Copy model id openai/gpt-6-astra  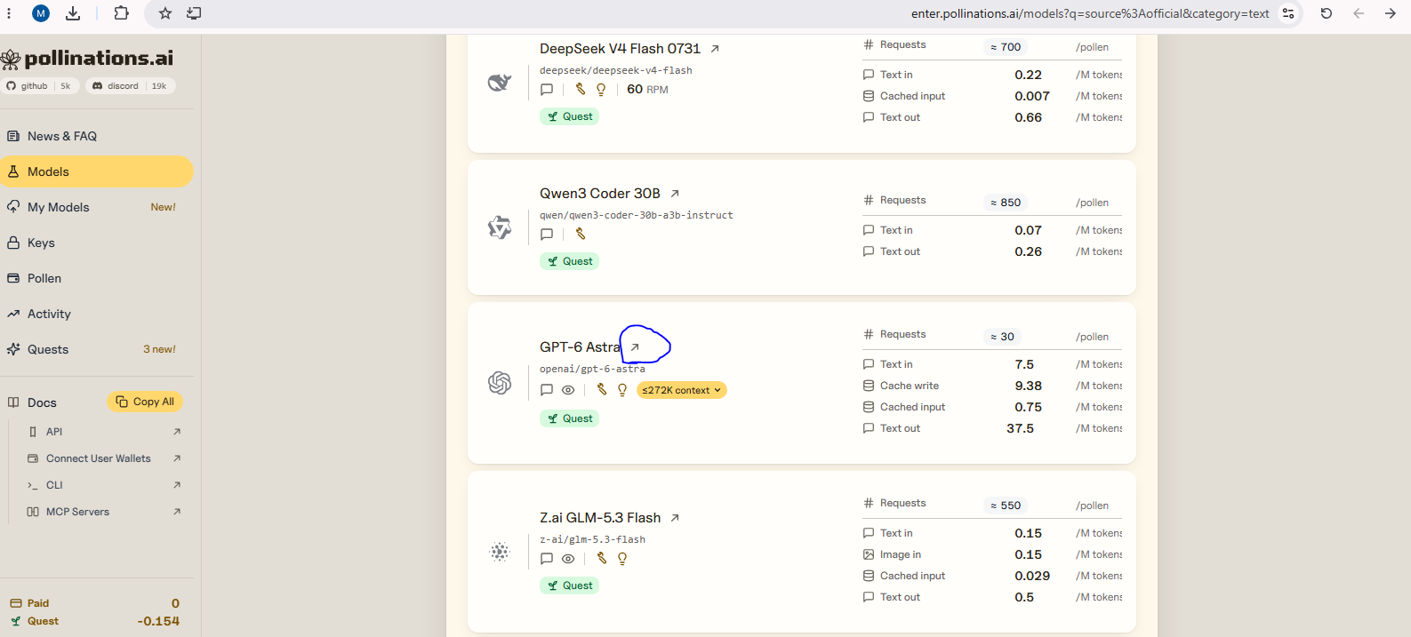[x=593, y=369]
